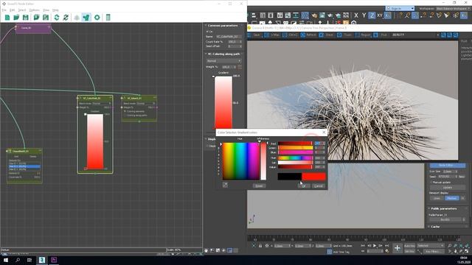
Task: Open Normal blend mode dropdown in parameters panel
Action: 223,60
